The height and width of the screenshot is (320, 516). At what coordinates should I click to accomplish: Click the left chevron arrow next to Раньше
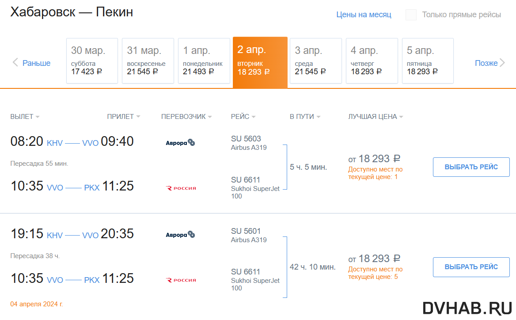point(15,62)
